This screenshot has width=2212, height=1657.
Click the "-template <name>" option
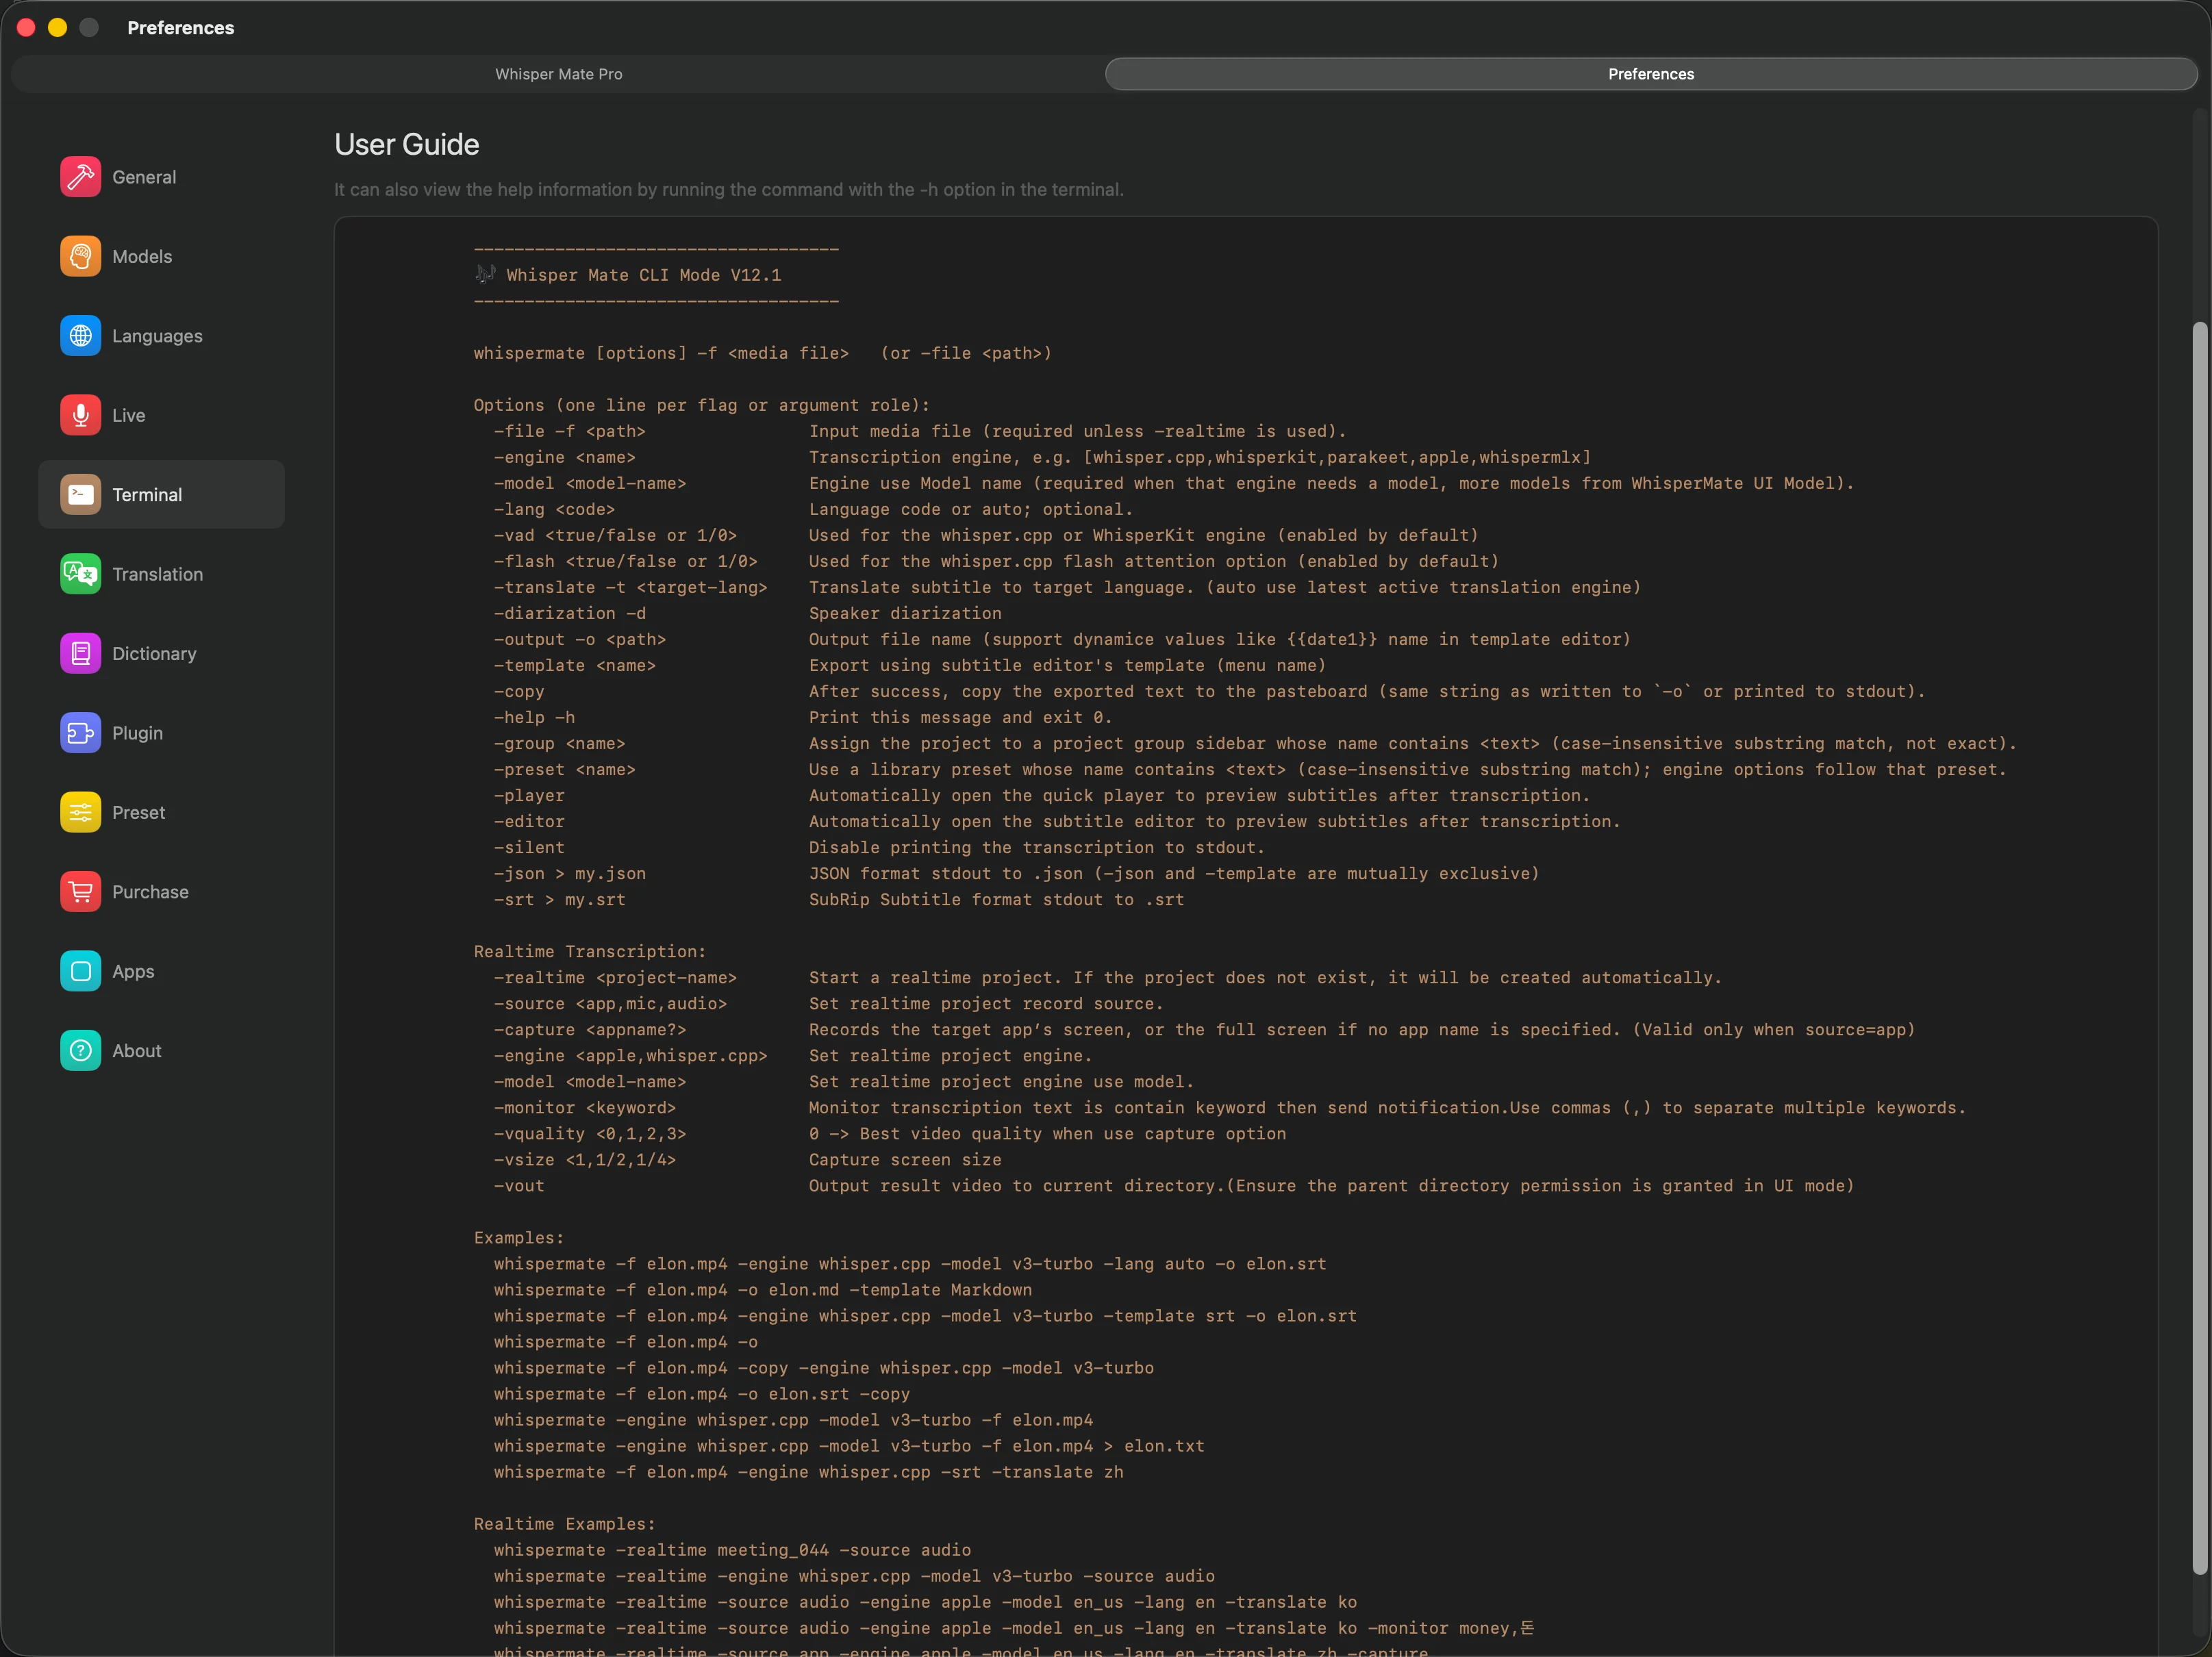click(x=575, y=665)
